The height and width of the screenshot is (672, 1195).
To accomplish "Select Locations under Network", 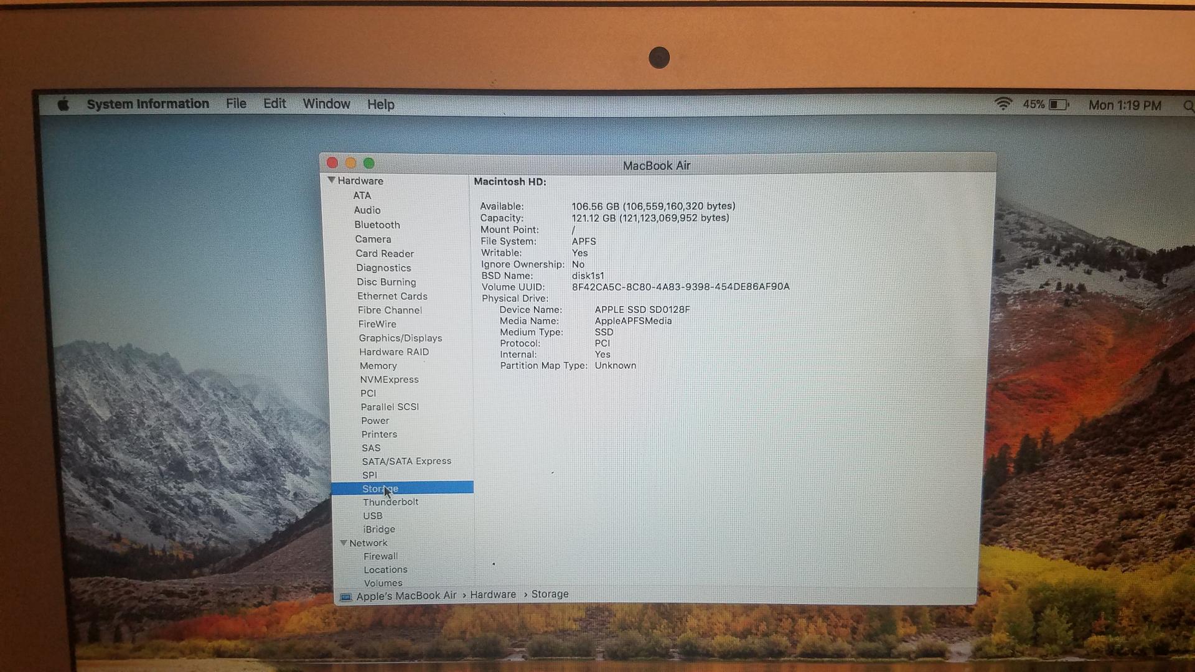I will [386, 569].
